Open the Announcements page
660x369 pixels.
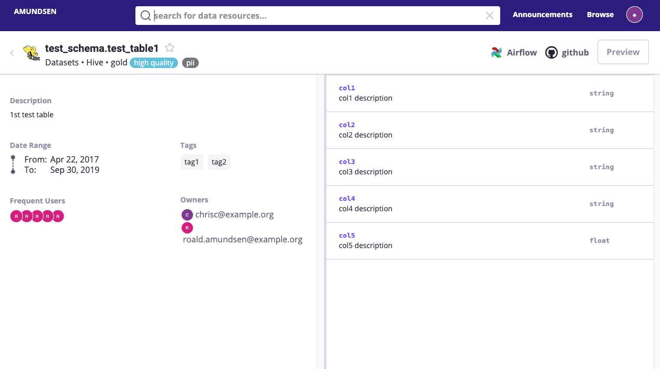point(542,15)
